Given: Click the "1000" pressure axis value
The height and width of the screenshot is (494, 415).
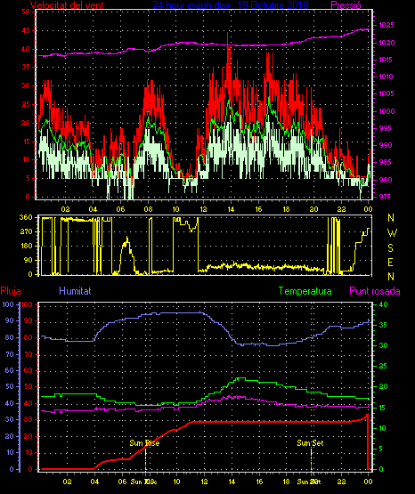Looking at the screenshot, I should [x=387, y=111].
